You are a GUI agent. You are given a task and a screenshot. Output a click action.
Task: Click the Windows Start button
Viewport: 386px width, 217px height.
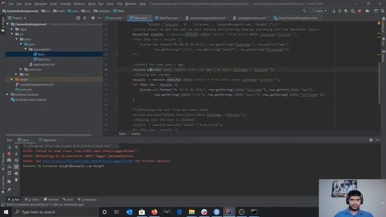point(5,212)
